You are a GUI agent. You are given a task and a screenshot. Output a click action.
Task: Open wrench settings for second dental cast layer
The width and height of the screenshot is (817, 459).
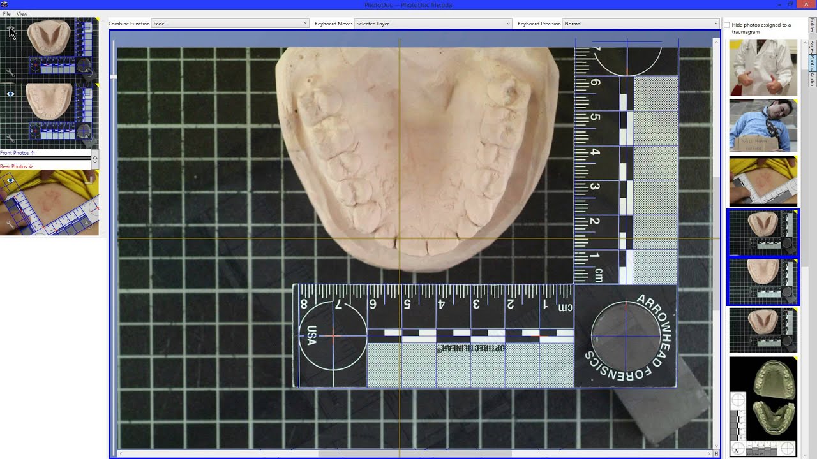10,137
